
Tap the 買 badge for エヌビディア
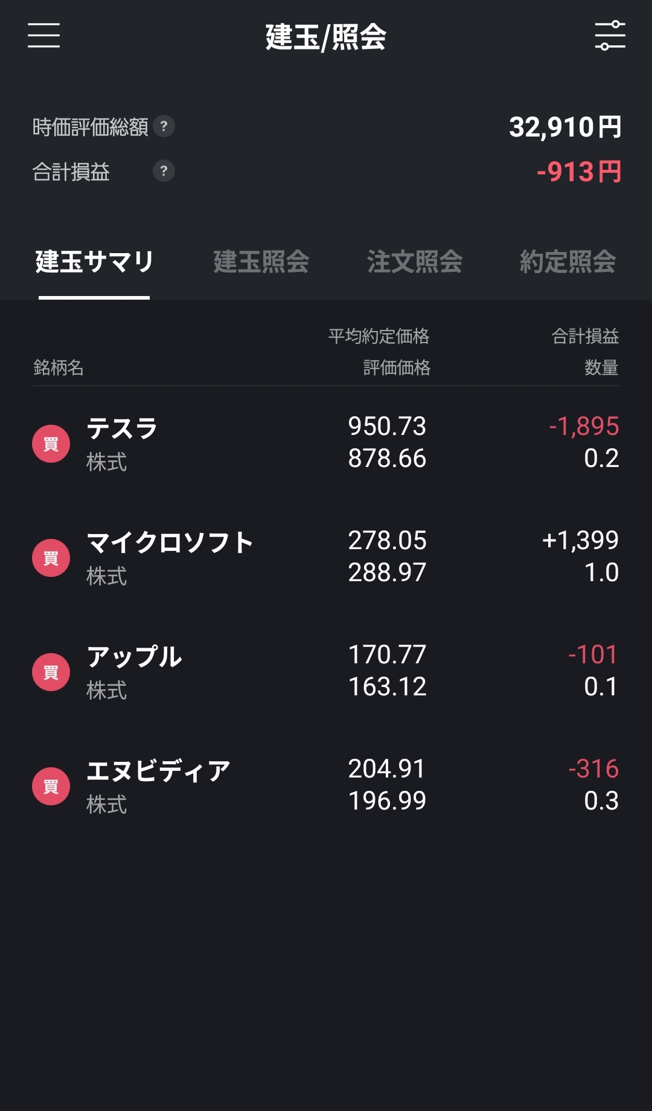tap(51, 787)
